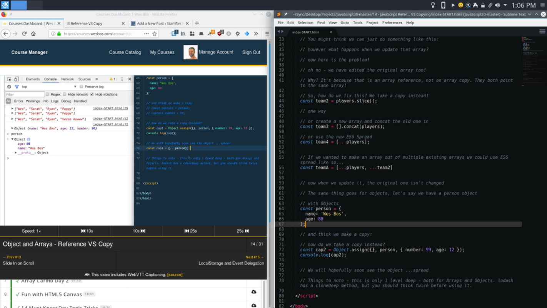Enable the Regex checkbox
This screenshot has width=547, height=308.
48,94
